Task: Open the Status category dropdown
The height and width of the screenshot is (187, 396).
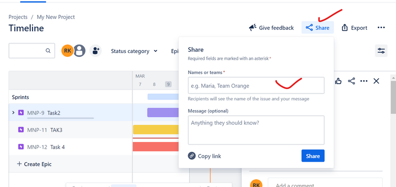Action: click(134, 51)
